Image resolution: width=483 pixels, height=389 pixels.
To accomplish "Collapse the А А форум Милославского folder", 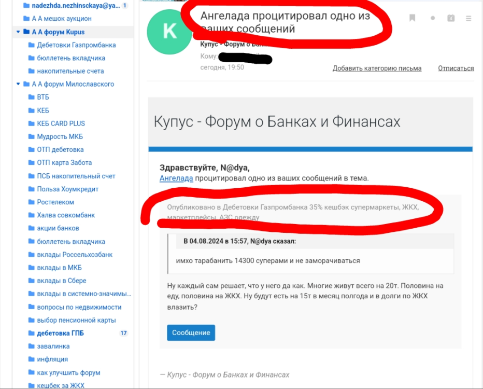I will (x=17, y=84).
